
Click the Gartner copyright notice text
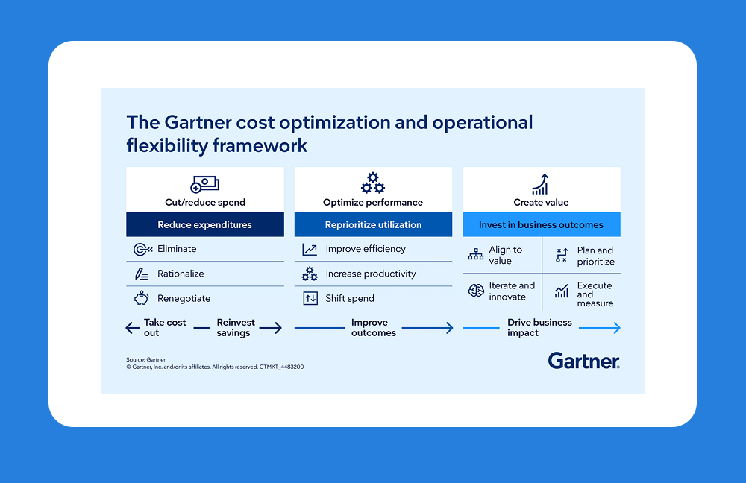coord(215,367)
